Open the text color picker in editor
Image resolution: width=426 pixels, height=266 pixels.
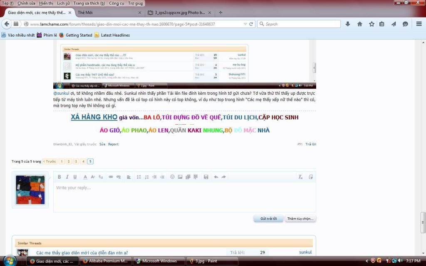point(85,177)
